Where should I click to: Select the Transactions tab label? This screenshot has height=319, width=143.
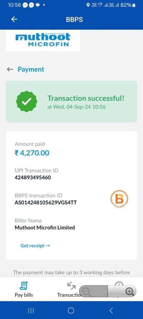[x=69, y=295]
